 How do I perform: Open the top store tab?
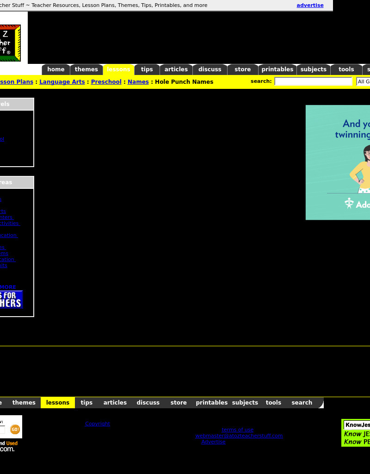pos(242,69)
